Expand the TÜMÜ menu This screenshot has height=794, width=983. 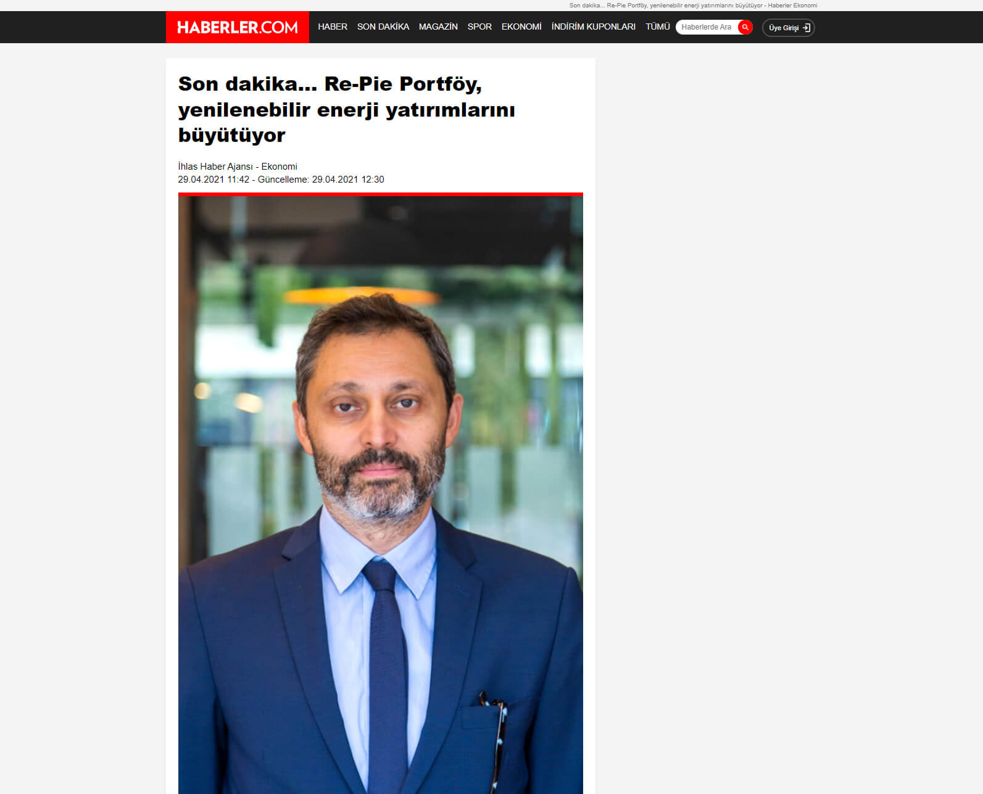[x=658, y=27]
